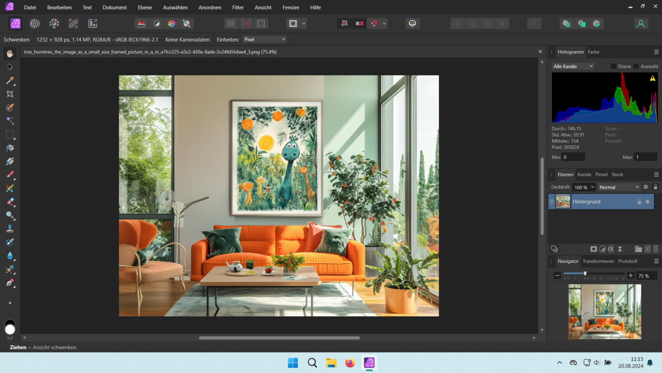Select the Pen tool
Image resolution: width=662 pixels, height=373 pixels.
point(10,283)
